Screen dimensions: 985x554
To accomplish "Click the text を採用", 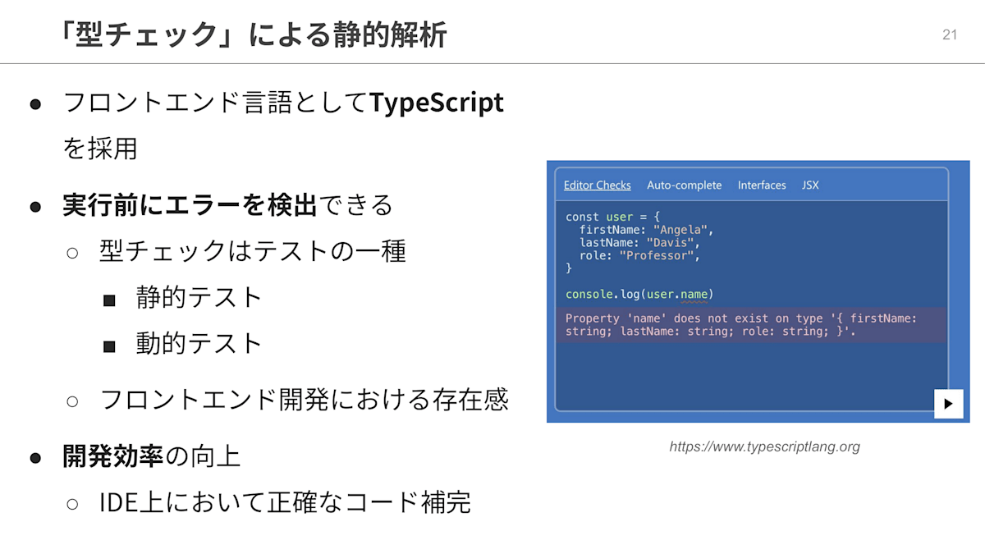I will coord(99,149).
